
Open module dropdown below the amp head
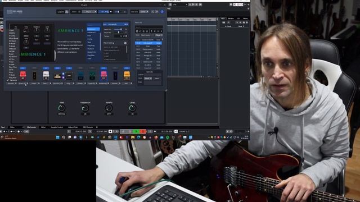point(57,84)
